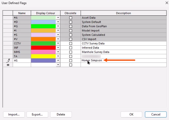The width and height of the screenshot is (169, 120).
Task: Select bright green swatch for #G
Action: [44, 26]
